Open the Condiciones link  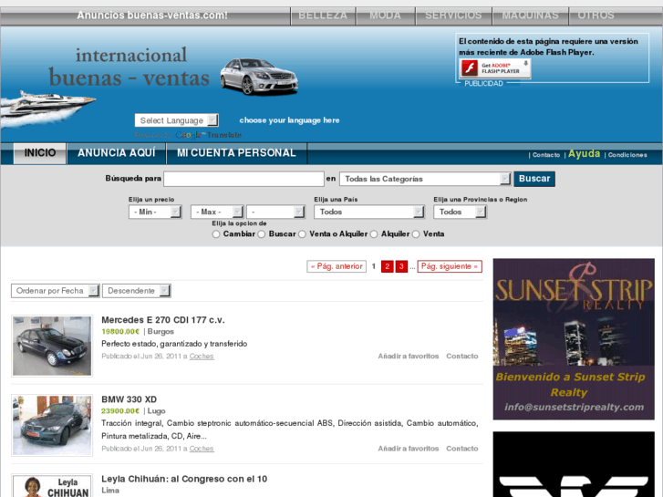[627, 155]
